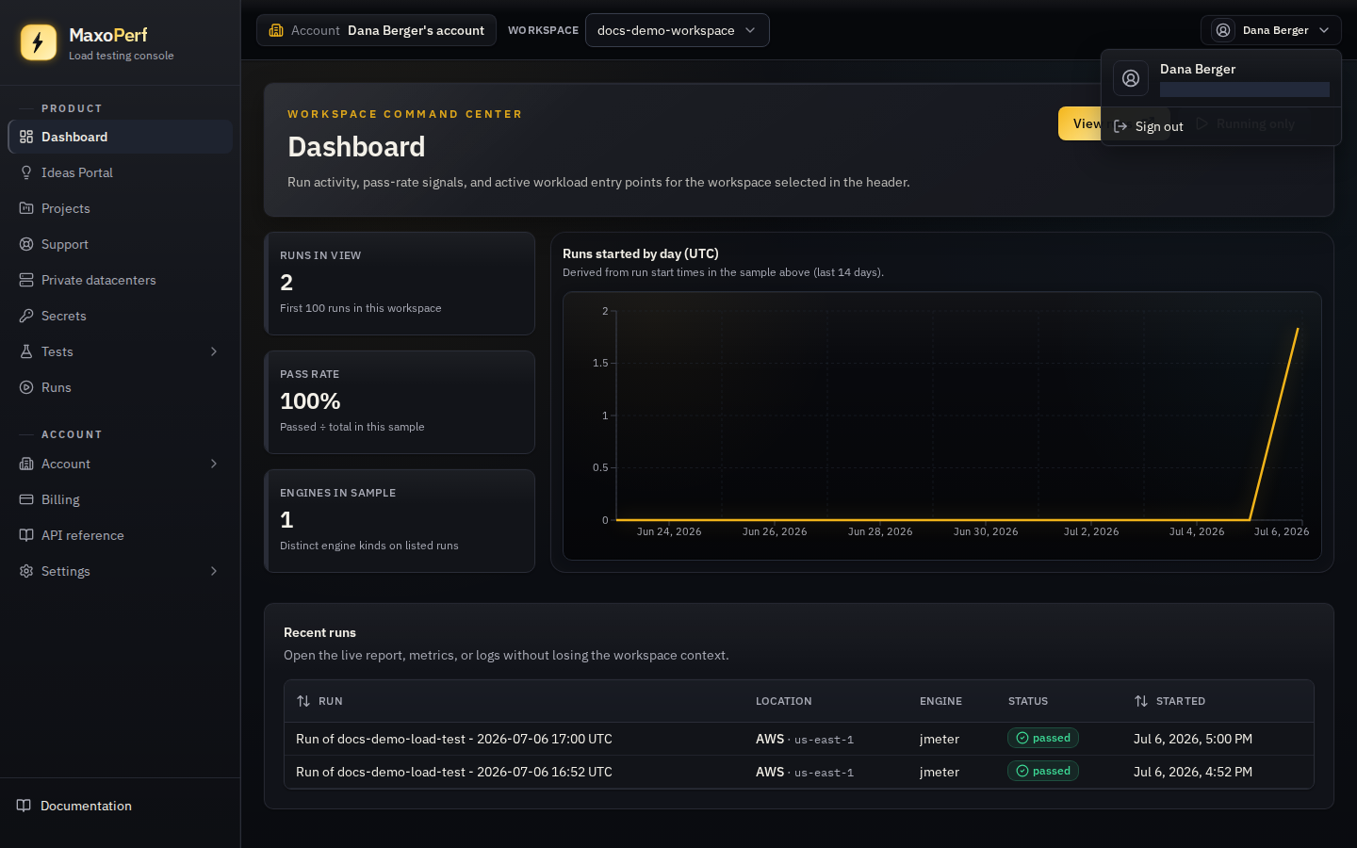
Task: Open Projects from the sidebar
Action: (x=120, y=208)
